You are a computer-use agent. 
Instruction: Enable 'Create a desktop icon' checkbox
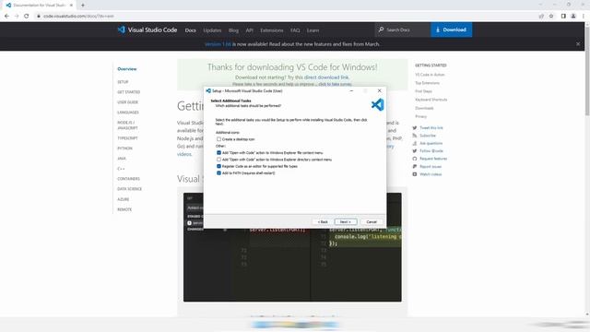point(218,139)
